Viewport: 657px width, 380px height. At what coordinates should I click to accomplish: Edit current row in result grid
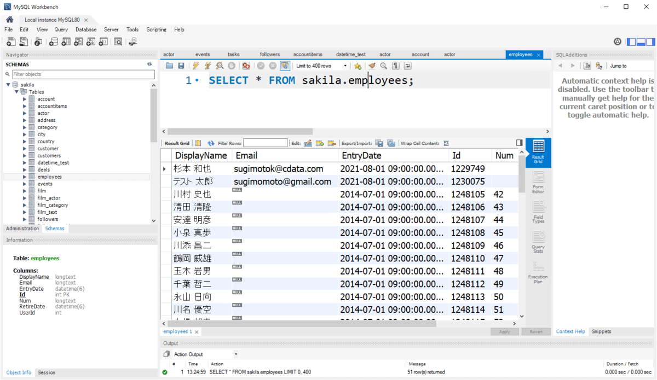(x=308, y=143)
